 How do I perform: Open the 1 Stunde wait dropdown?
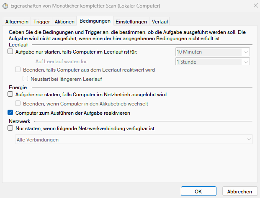[x=213, y=62]
